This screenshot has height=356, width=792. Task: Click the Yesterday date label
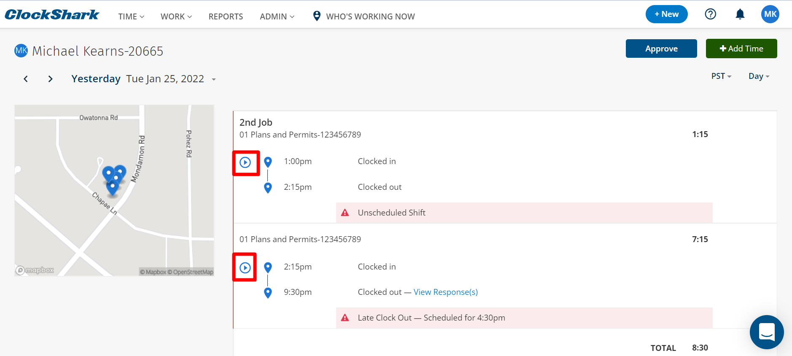pos(96,79)
